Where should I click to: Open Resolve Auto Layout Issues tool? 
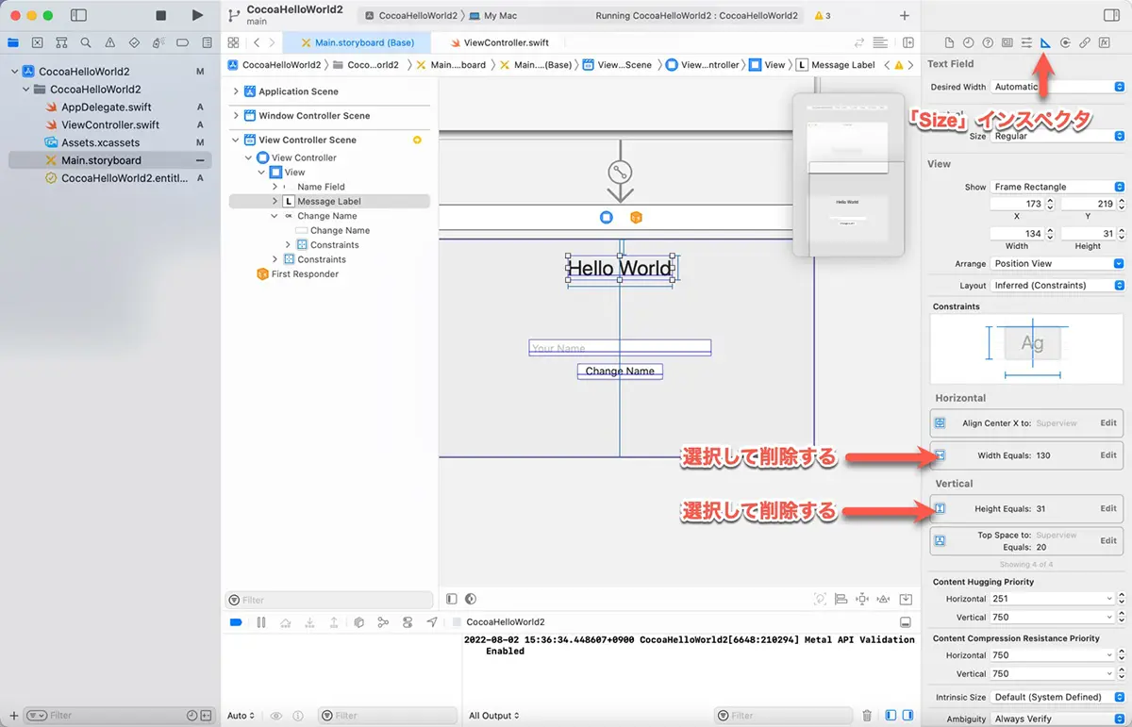tap(884, 599)
